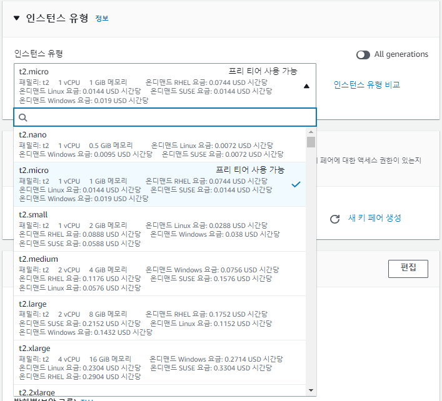Screen dimensions: 442x401
Task: Select the t2.micro option in the list
Action: (160, 184)
